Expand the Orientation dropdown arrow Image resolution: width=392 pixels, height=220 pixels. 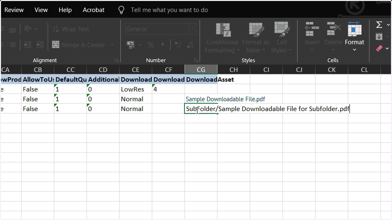point(36,29)
